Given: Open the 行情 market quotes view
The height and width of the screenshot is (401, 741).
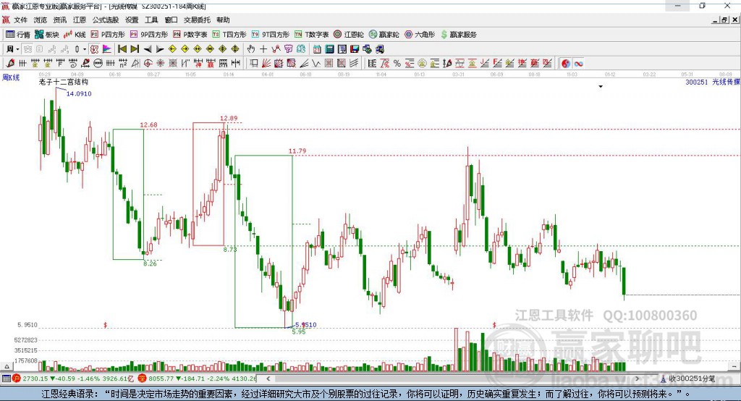Looking at the screenshot, I should click(x=18, y=35).
